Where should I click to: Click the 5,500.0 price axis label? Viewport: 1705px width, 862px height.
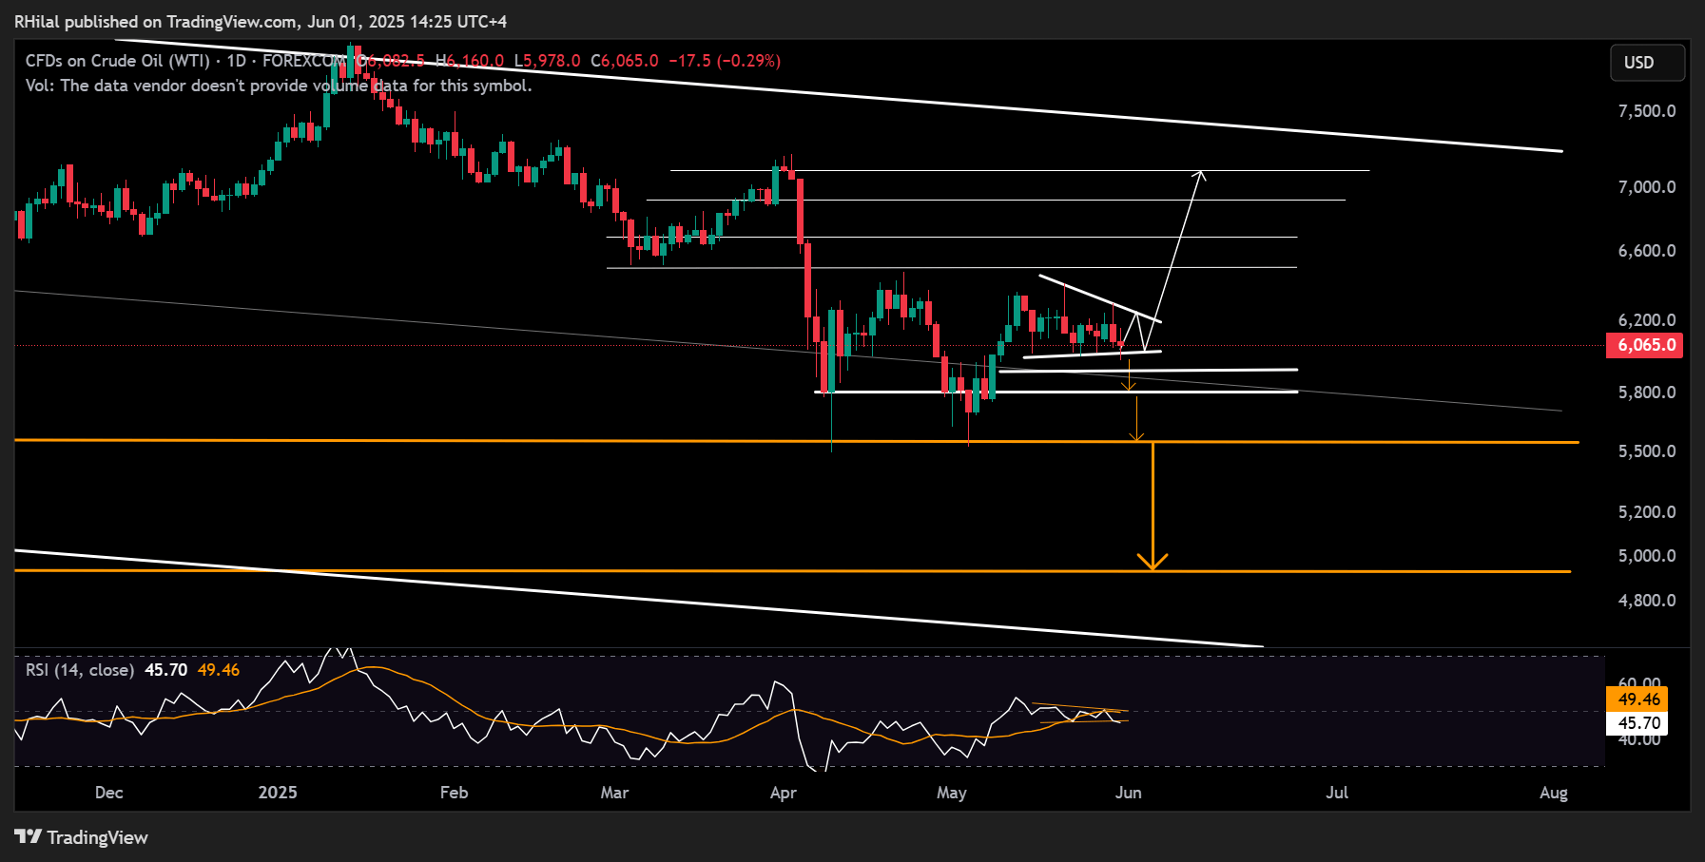1647,451
